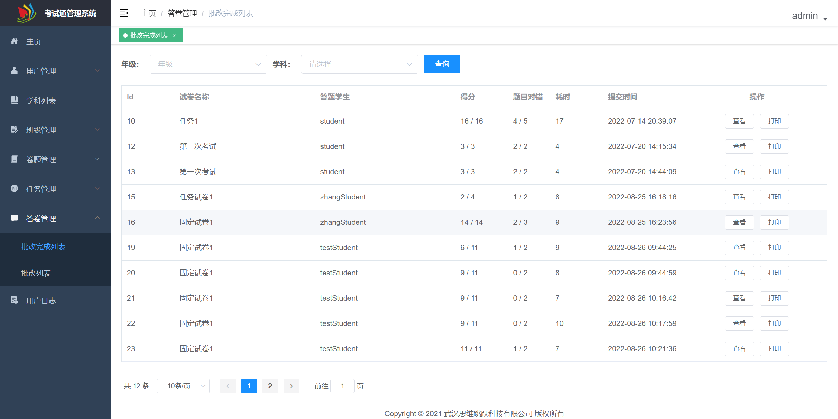Click the 用户管理 user icon
Image resolution: width=838 pixels, height=419 pixels.
point(14,71)
